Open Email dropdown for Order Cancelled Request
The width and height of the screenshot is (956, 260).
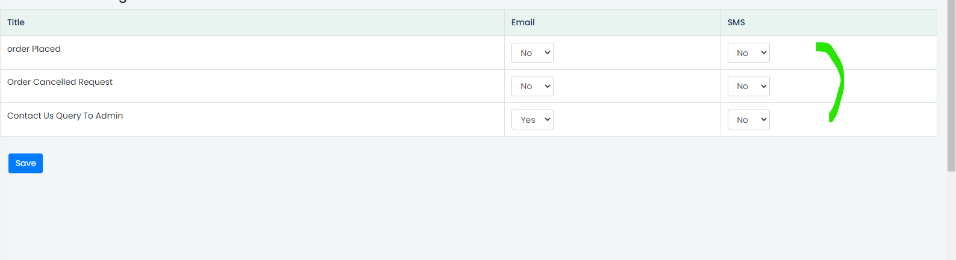[x=533, y=86]
